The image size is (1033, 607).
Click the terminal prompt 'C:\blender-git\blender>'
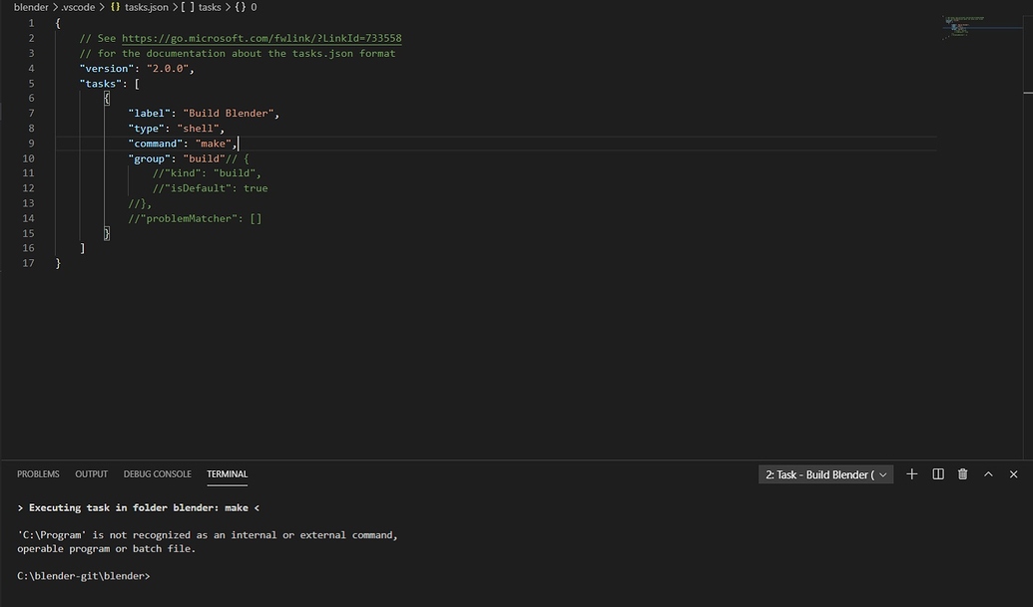pyautogui.click(x=84, y=576)
